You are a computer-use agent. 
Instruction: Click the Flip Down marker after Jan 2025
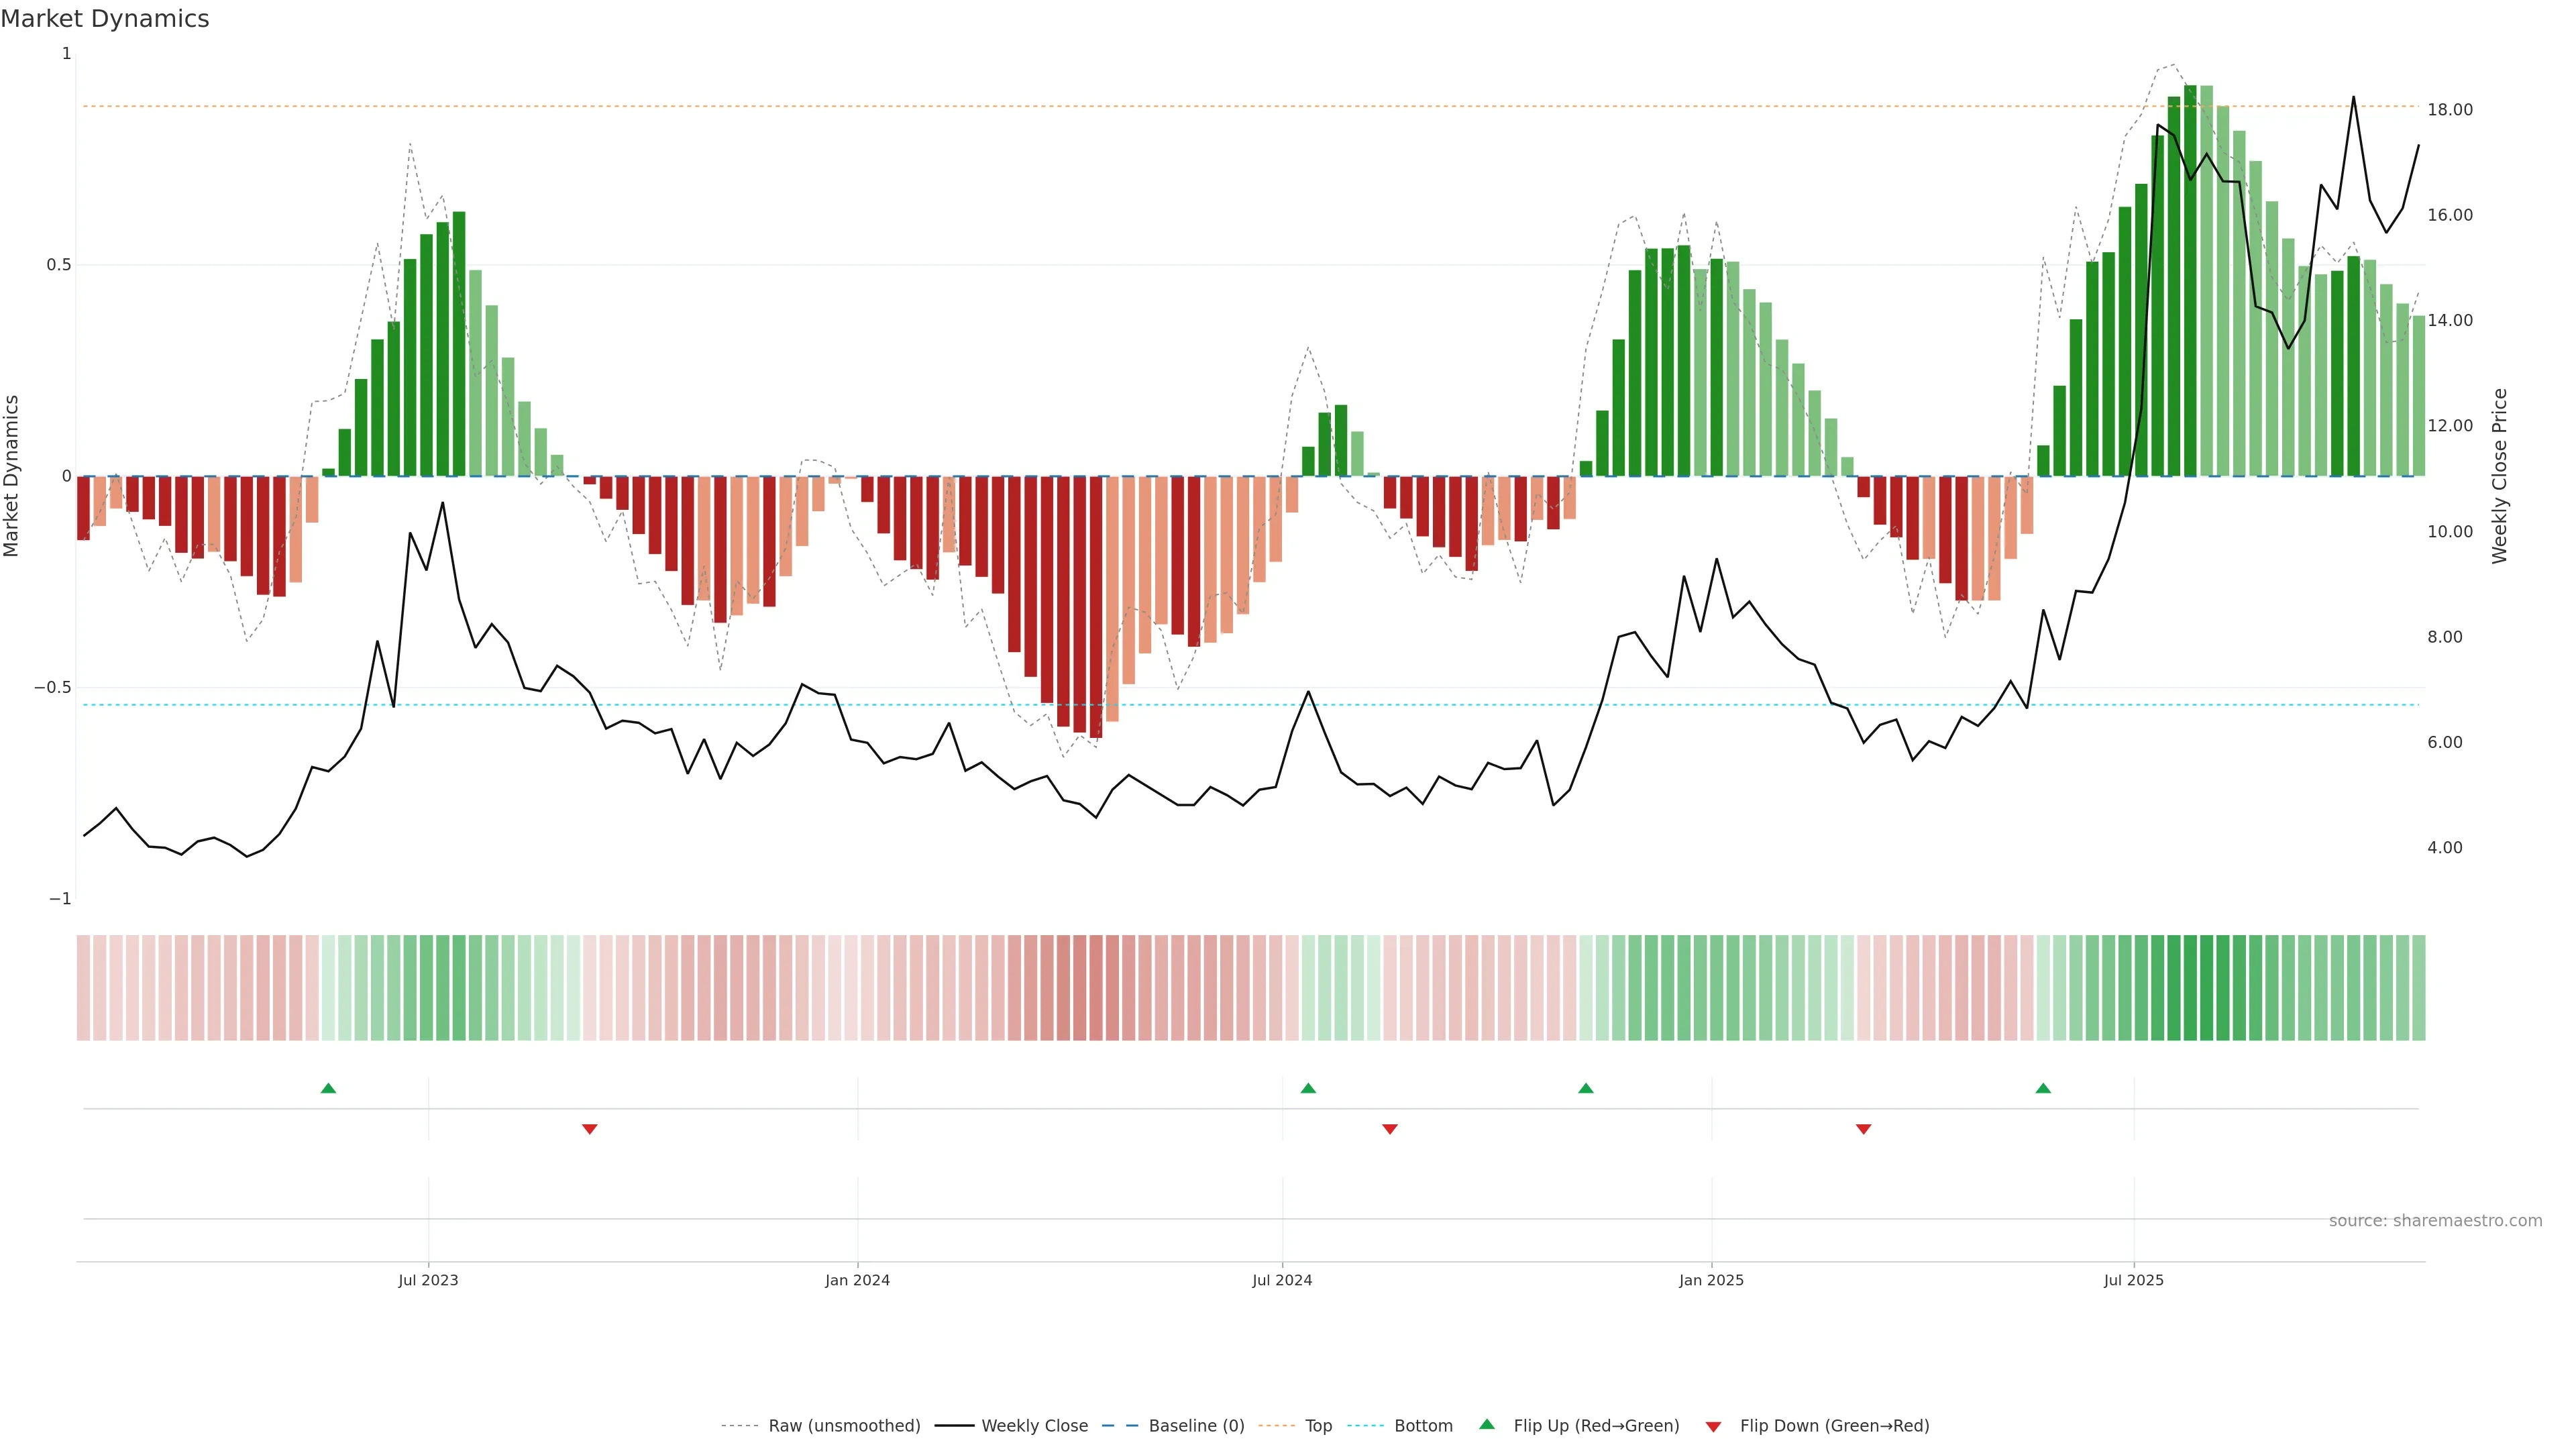pos(1863,1129)
